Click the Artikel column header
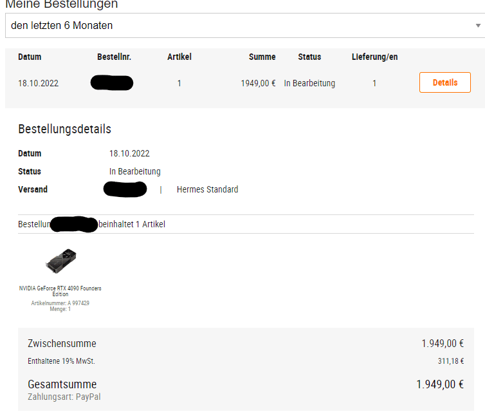 179,57
